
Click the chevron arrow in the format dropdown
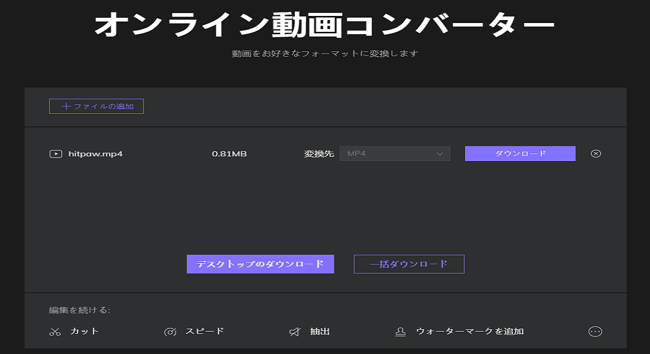click(440, 154)
